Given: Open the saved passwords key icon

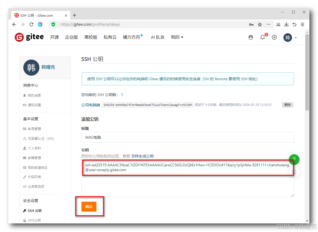Looking at the screenshot, I should coord(251,25).
